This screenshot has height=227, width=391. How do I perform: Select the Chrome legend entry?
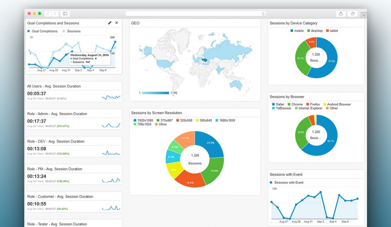click(295, 105)
